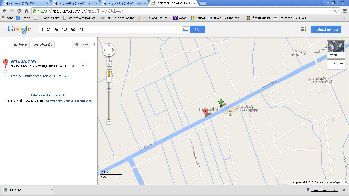This screenshot has height=196, width=349.
Task: Click the เส้นทาง link
Action: pyautogui.click(x=16, y=76)
